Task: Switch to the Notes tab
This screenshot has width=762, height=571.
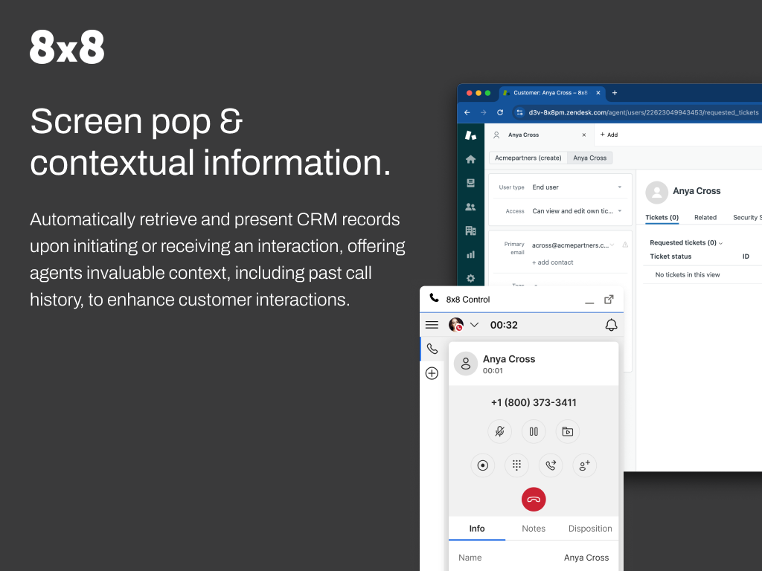Action: point(534,529)
